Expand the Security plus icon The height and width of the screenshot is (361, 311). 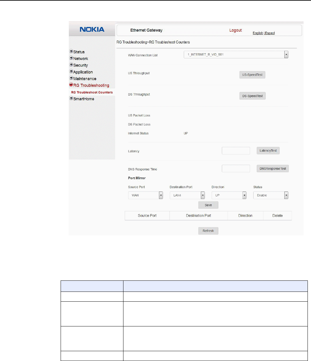click(71, 64)
